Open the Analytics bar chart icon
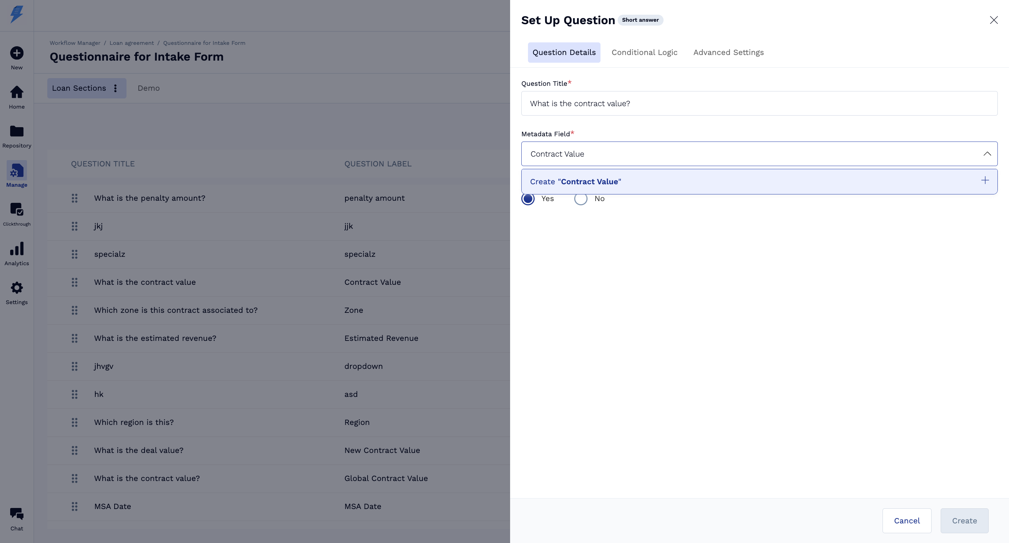 point(16,249)
